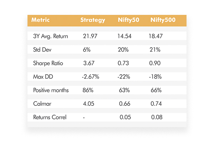Select the Calmar row label
This screenshot has width=214, height=142.
coord(40,104)
